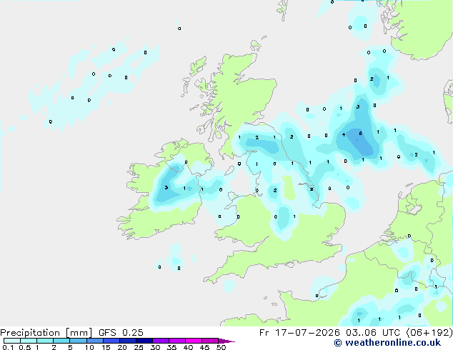Pick the 15–20 mm legend color box
The width and height of the screenshot is (453, 350).
(111, 341)
